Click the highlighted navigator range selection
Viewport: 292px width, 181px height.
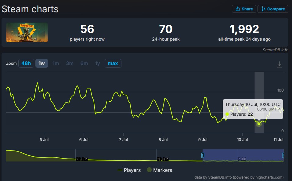click(x=243, y=155)
